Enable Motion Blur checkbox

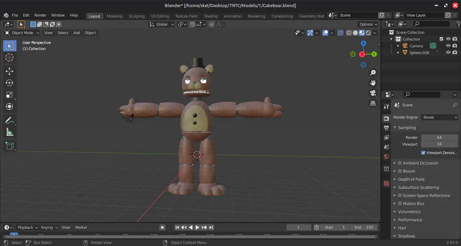click(x=400, y=203)
